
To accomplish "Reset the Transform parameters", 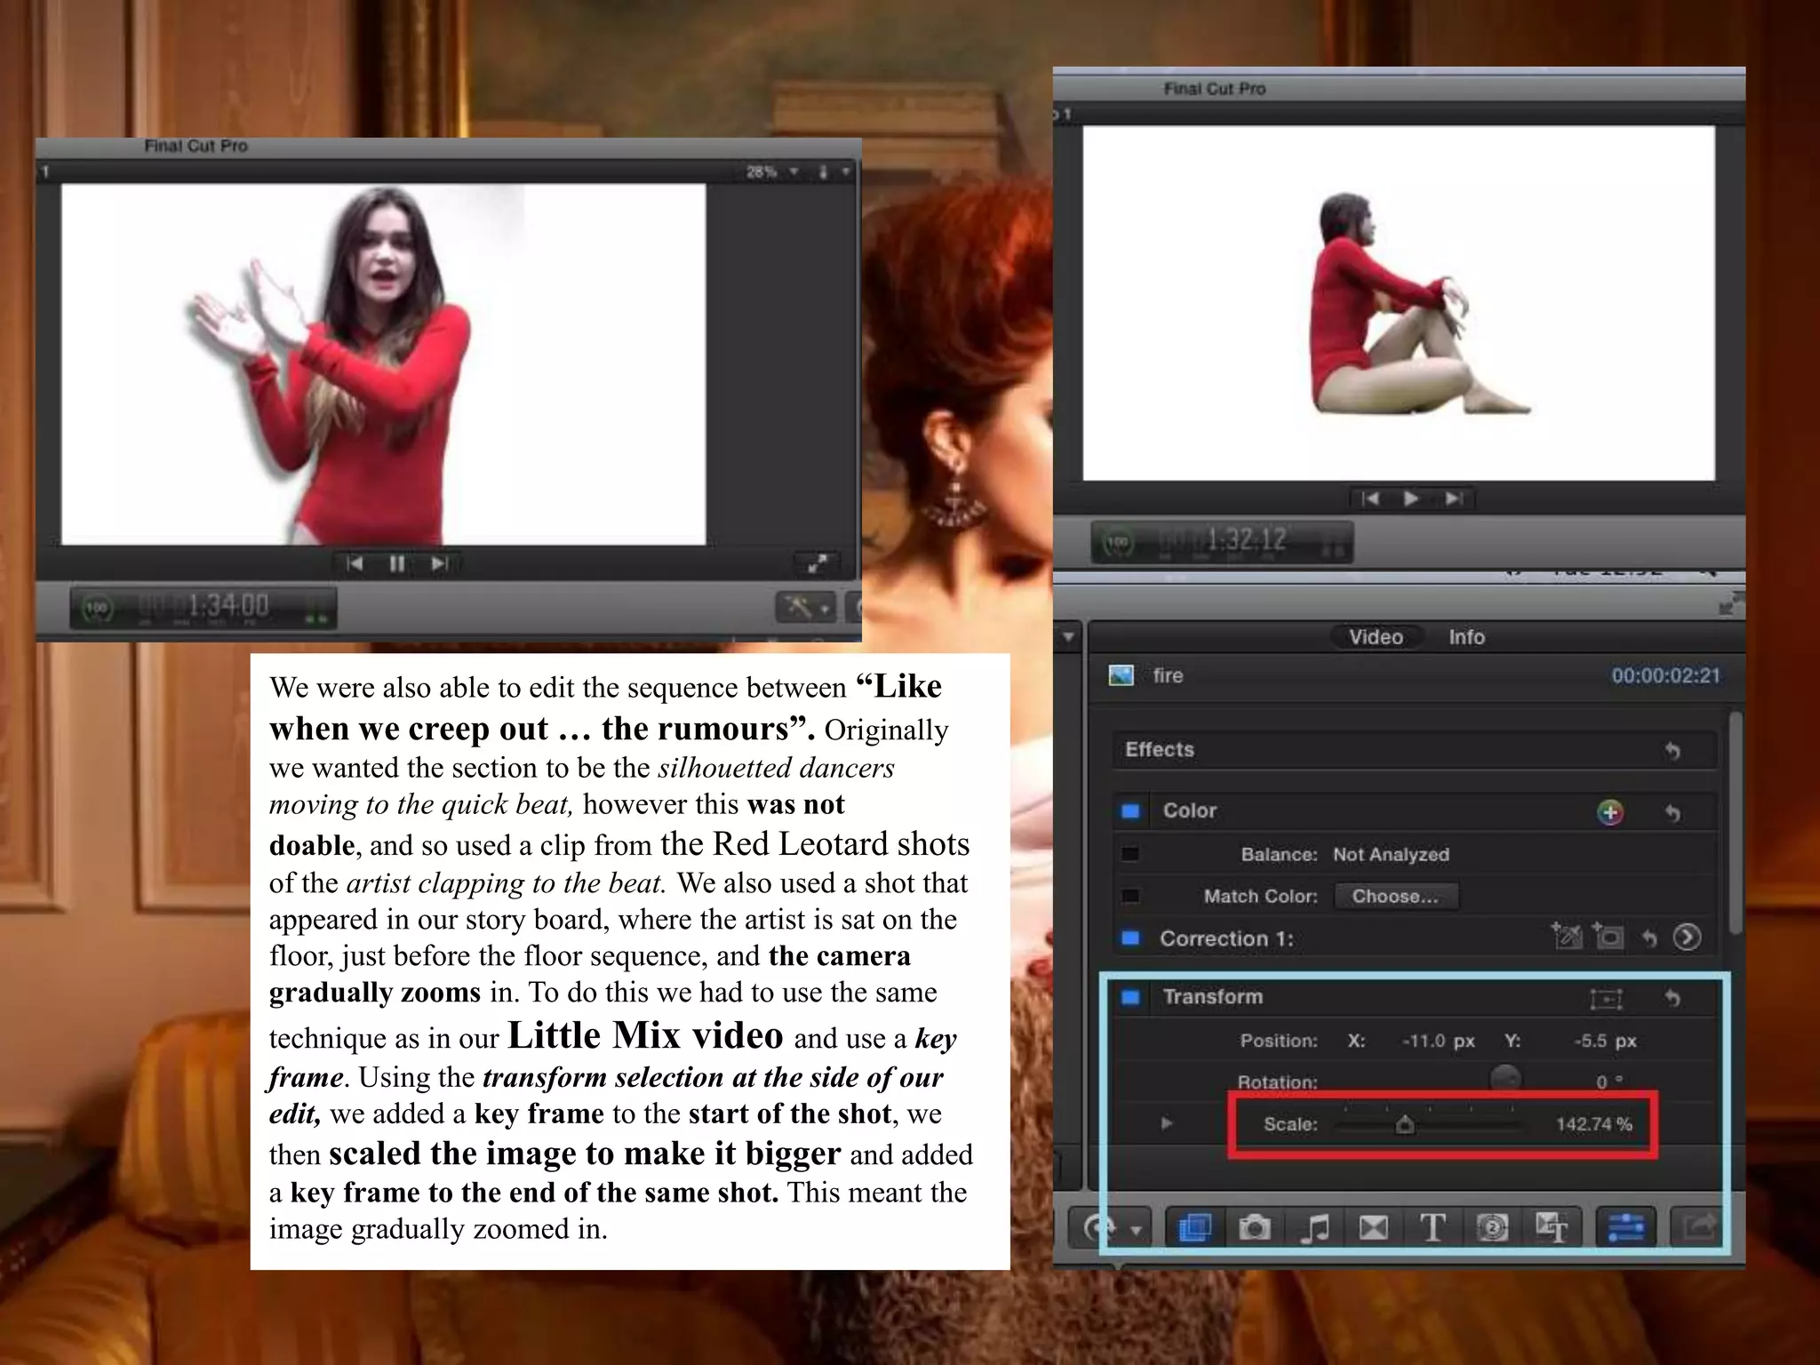I will click(x=1672, y=998).
